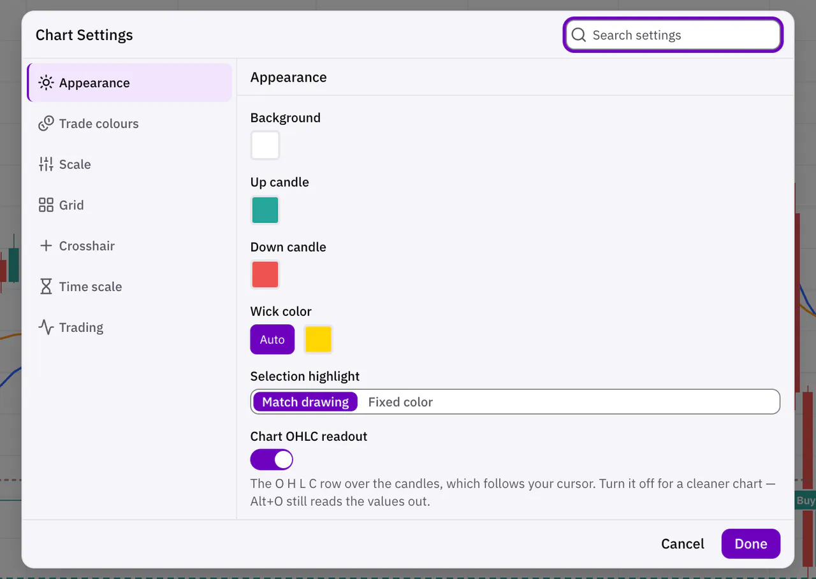Image resolution: width=816 pixels, height=579 pixels.
Task: Open the red Down candle color swatch
Action: (x=265, y=275)
